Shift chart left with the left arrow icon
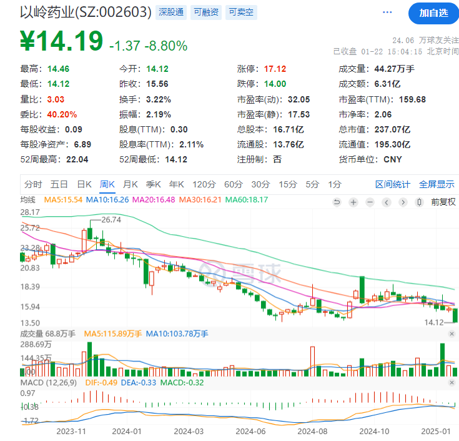Viewport: 459px width, 441px height. coord(387,202)
